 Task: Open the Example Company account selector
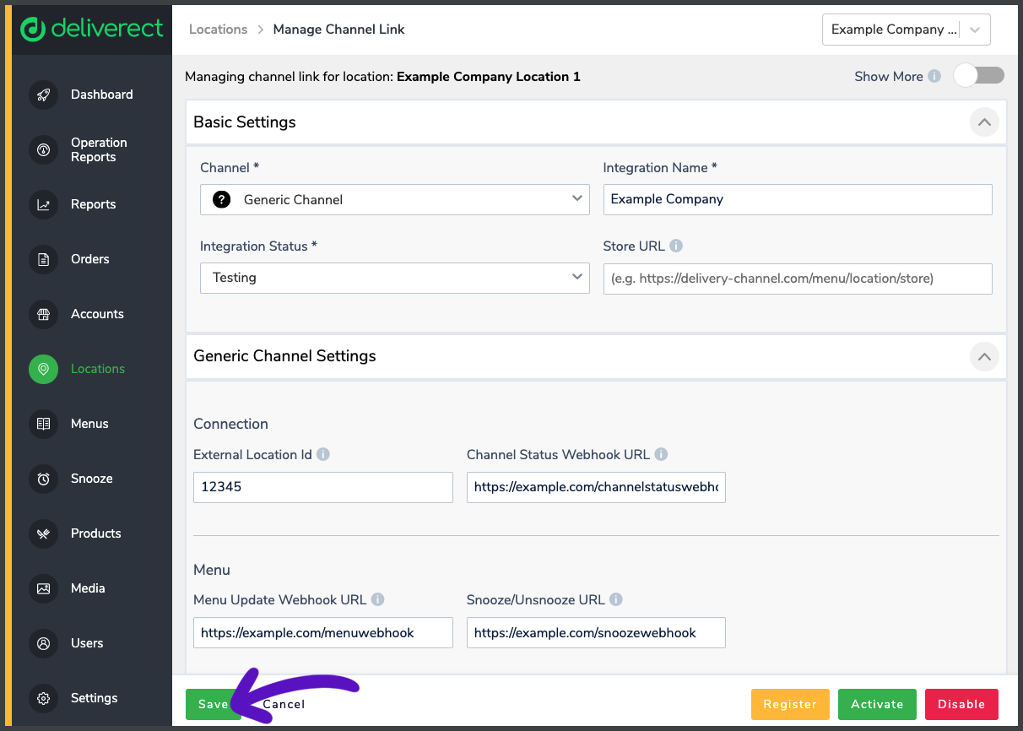(x=906, y=29)
